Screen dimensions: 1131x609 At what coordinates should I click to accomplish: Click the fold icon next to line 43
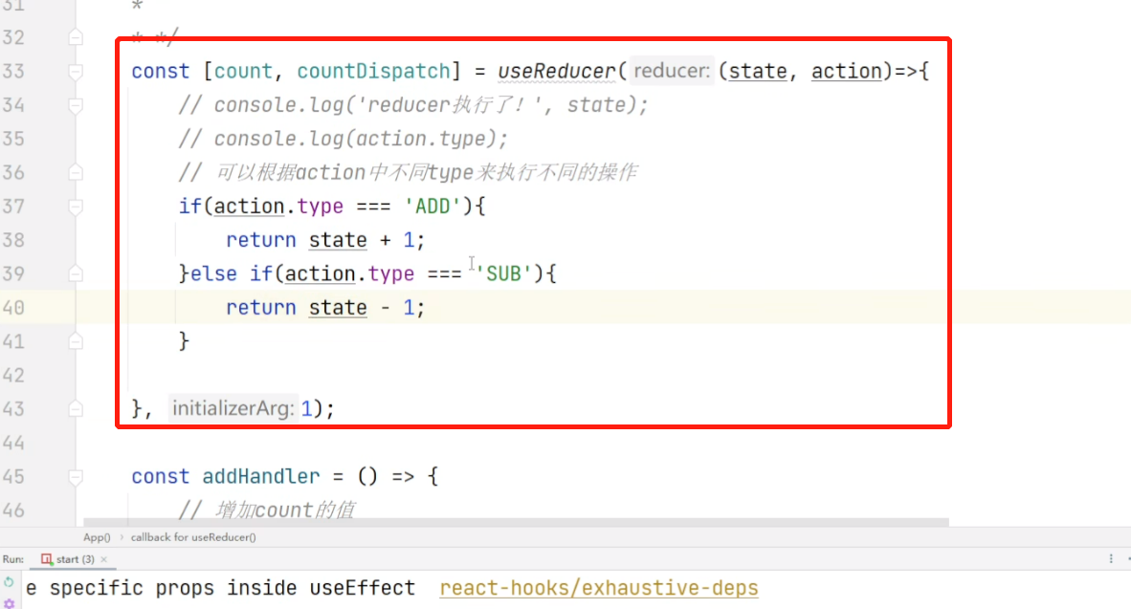[77, 407]
